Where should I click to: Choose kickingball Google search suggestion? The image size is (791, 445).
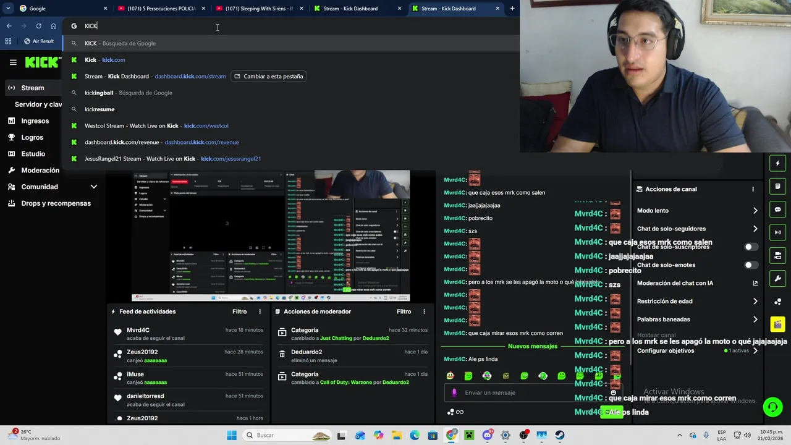pos(290,93)
